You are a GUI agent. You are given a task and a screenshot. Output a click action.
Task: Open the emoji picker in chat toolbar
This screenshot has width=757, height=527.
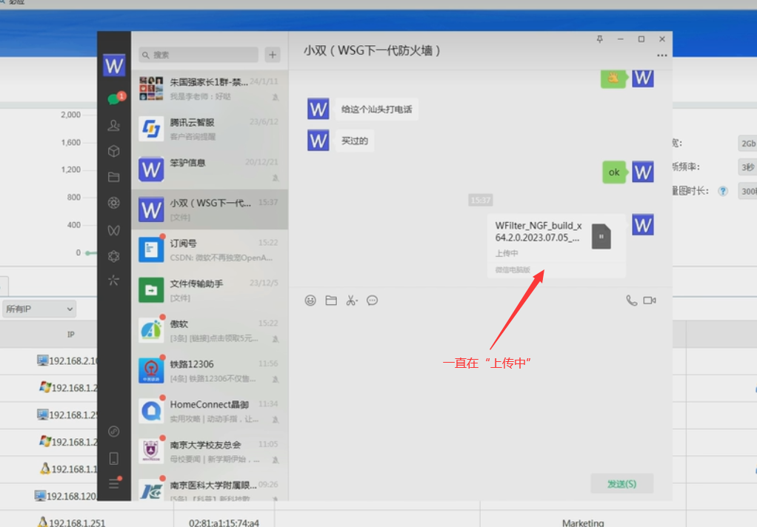(x=311, y=301)
